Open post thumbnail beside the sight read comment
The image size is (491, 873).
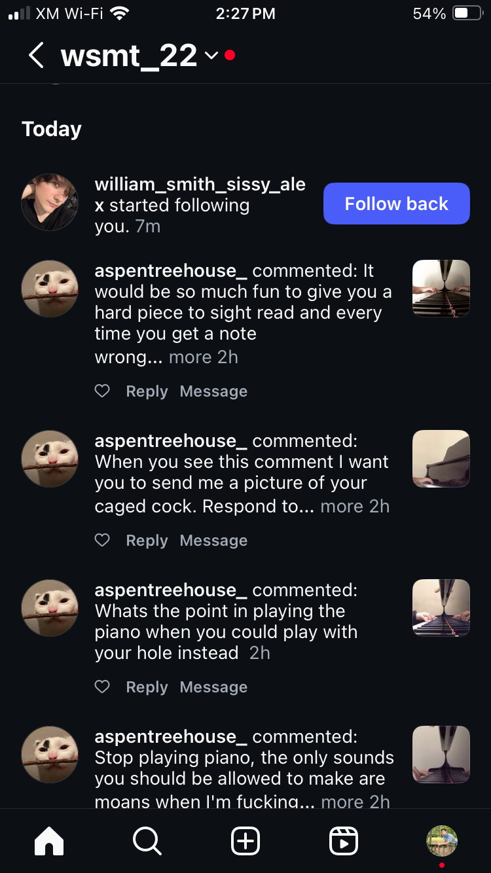pos(441,289)
